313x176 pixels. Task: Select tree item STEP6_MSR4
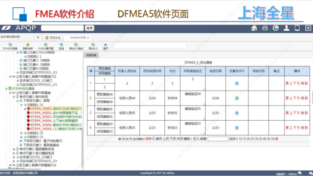point(52,121)
